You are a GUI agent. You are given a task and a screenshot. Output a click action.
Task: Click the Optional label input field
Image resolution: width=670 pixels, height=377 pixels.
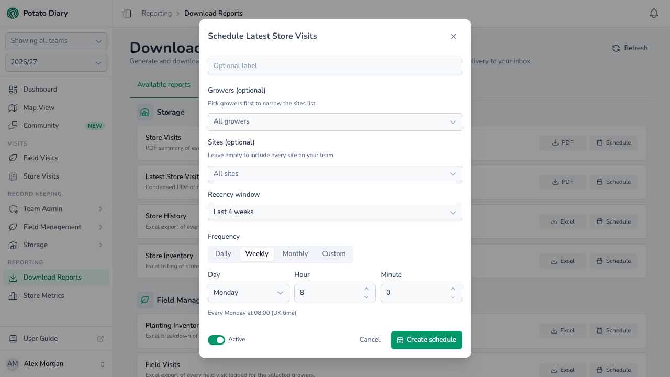[x=335, y=66]
